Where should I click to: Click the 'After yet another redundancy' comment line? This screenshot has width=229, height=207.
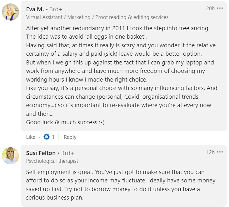(118, 28)
